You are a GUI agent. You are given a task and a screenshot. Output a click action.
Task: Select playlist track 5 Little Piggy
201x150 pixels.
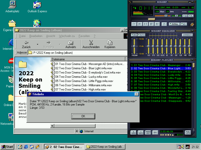(161, 78)
